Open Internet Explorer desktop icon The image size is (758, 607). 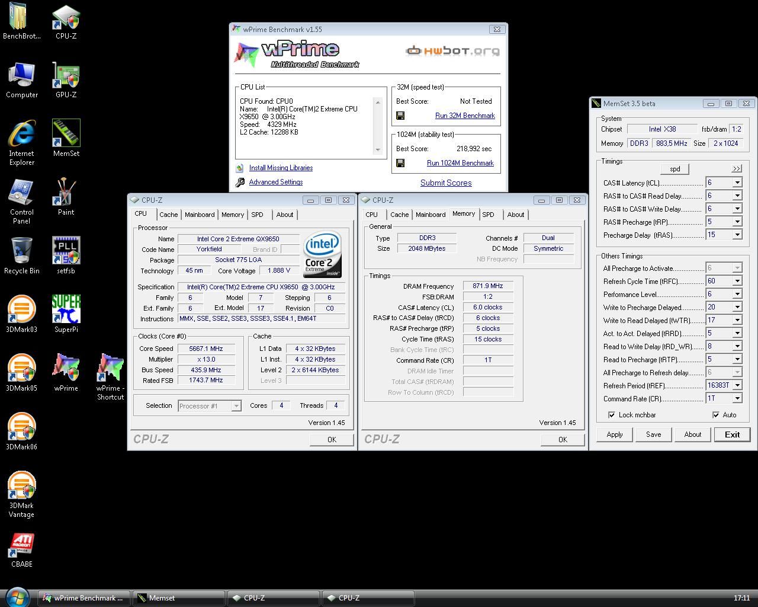click(22, 142)
